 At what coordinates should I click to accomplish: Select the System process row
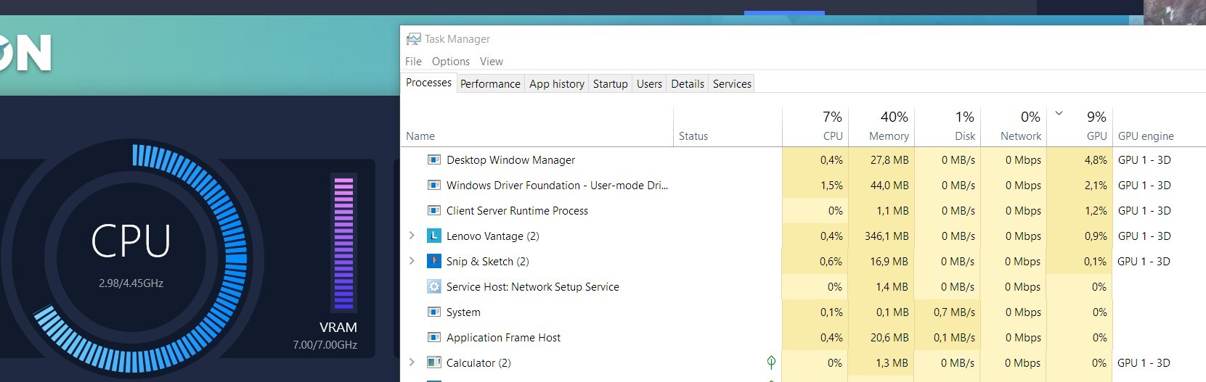click(x=803, y=312)
